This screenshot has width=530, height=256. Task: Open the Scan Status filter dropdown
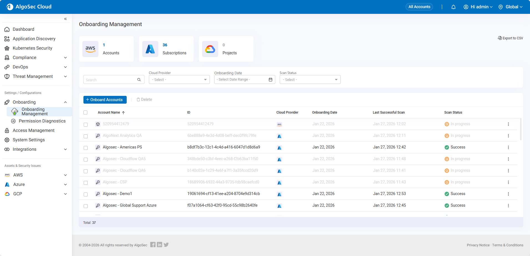(310, 80)
